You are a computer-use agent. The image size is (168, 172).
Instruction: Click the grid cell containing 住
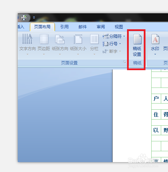pos(156,114)
